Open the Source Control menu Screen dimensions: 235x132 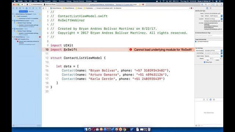click(79, 1)
